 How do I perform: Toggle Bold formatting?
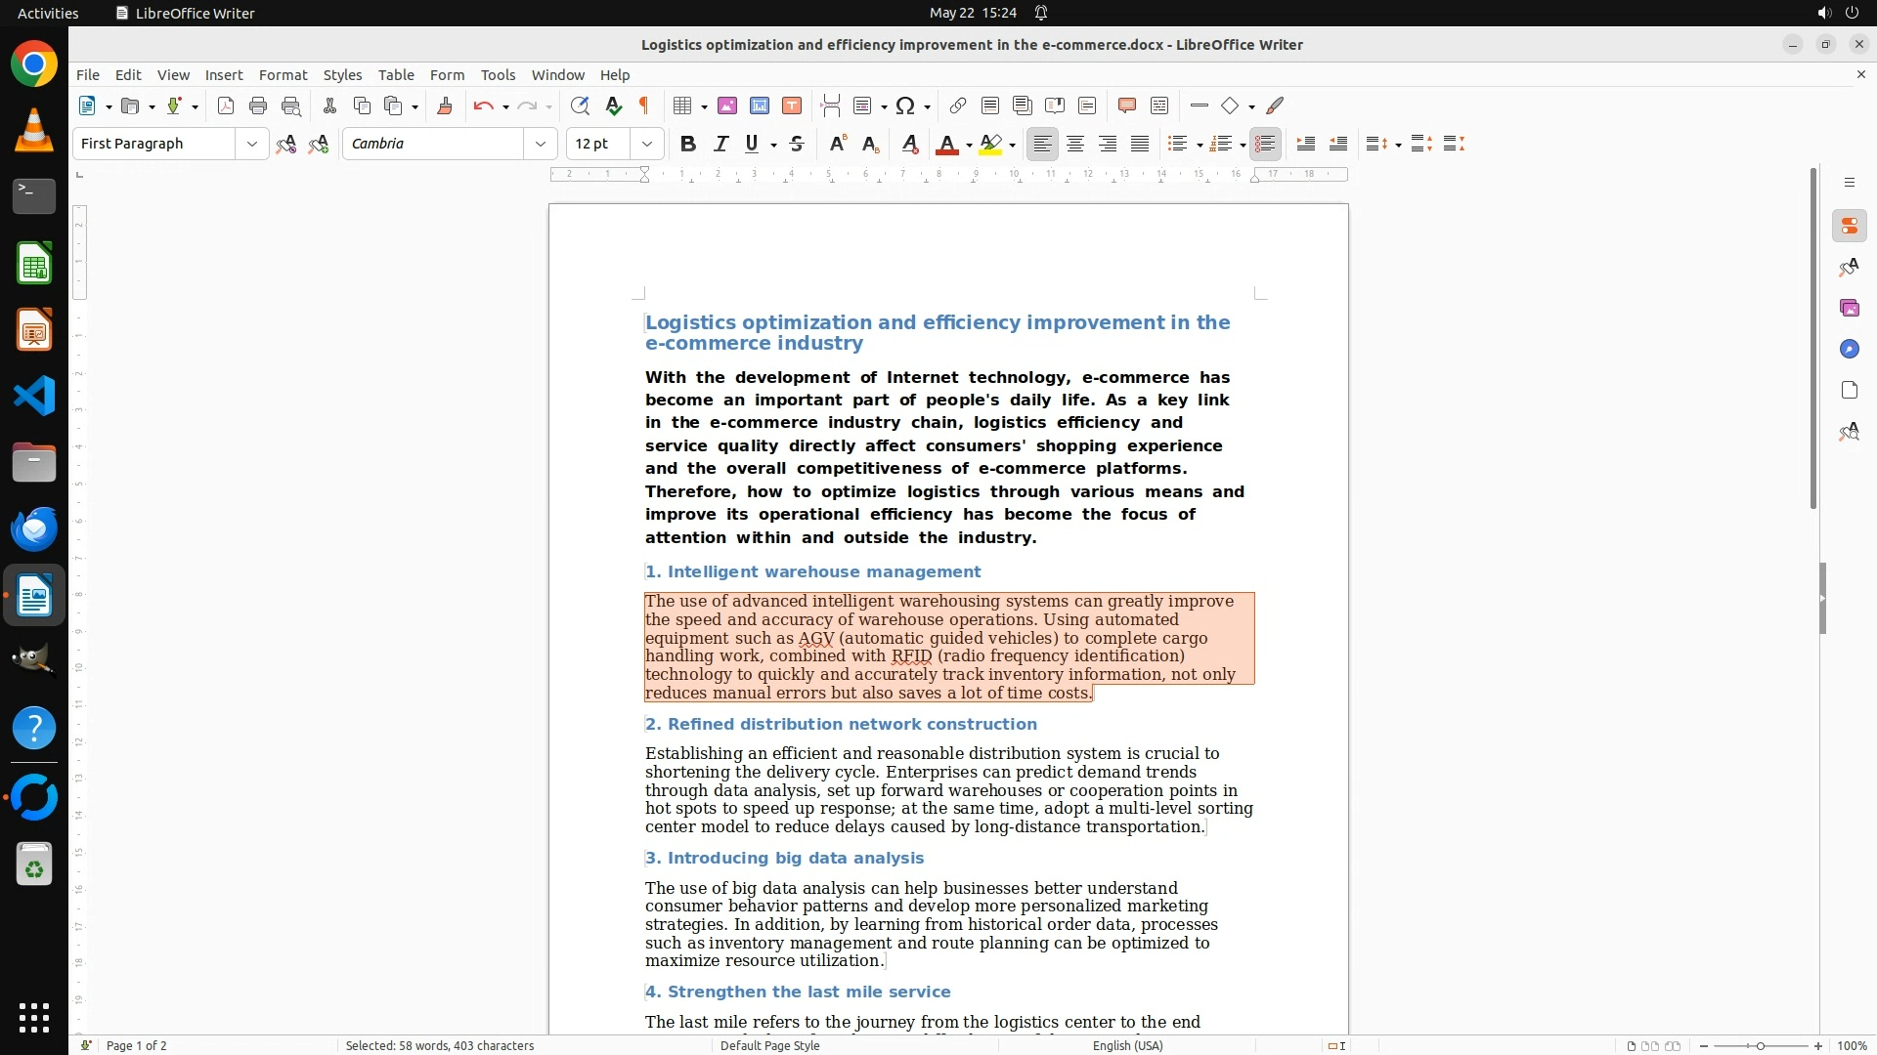(687, 145)
